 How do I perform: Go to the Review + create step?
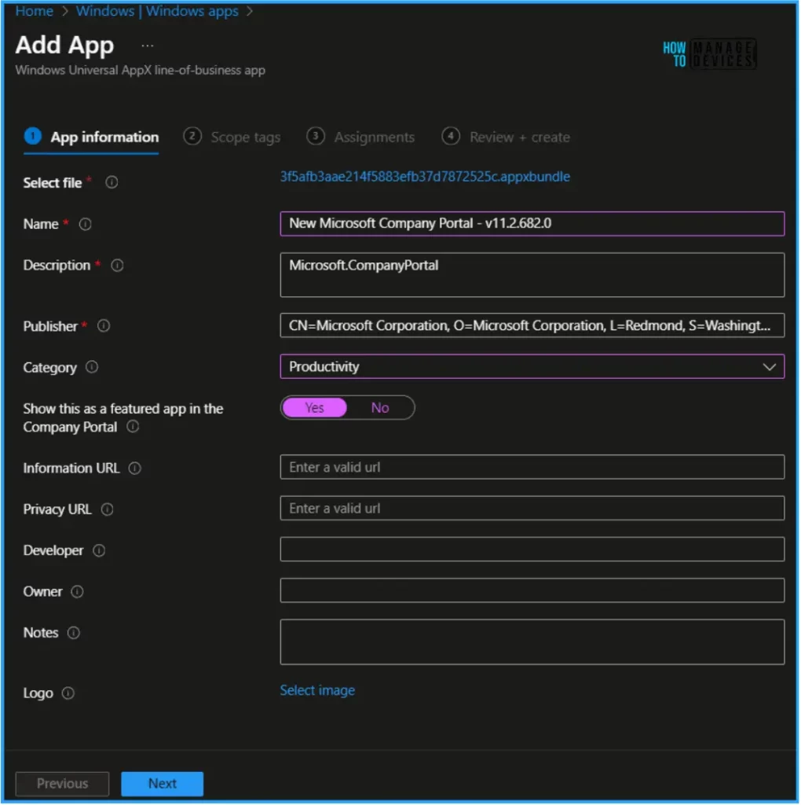(507, 137)
